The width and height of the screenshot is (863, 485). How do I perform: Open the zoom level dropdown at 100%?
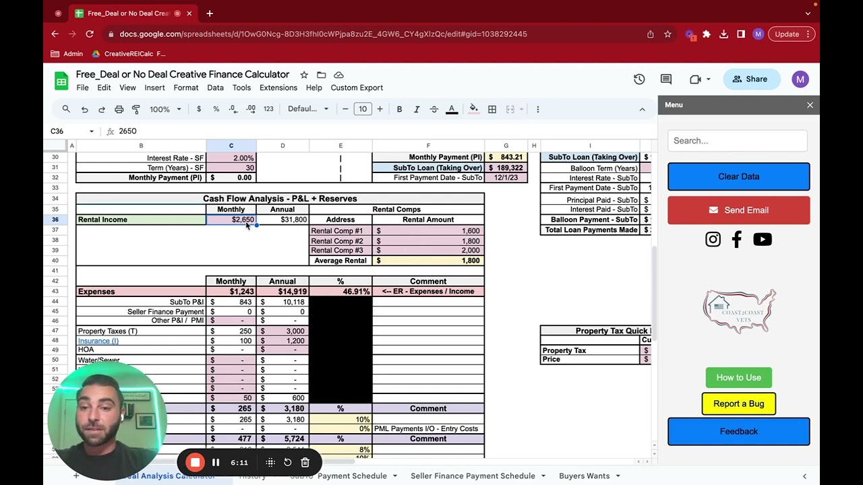click(165, 109)
